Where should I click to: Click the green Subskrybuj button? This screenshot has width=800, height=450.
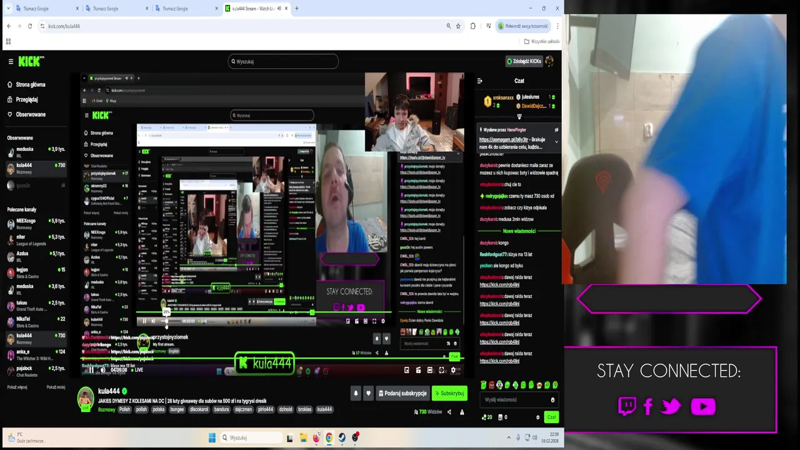tap(449, 393)
